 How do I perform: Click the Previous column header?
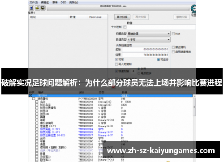pos(98,17)
